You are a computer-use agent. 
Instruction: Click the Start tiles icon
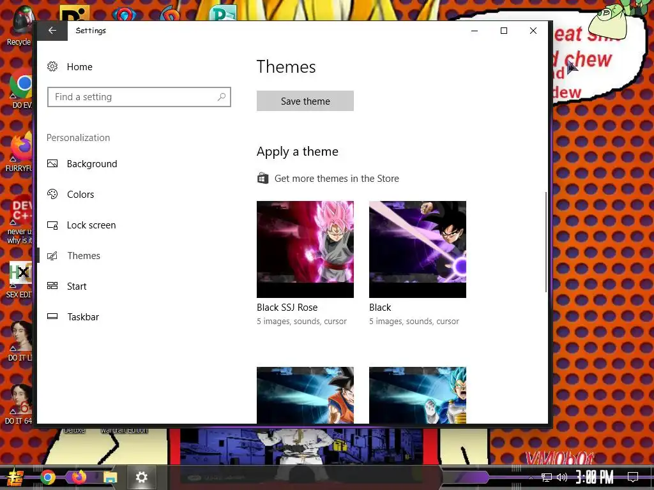pyautogui.click(x=52, y=286)
